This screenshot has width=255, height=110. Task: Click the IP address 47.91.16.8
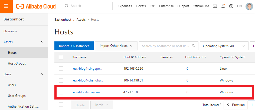(x=130, y=92)
